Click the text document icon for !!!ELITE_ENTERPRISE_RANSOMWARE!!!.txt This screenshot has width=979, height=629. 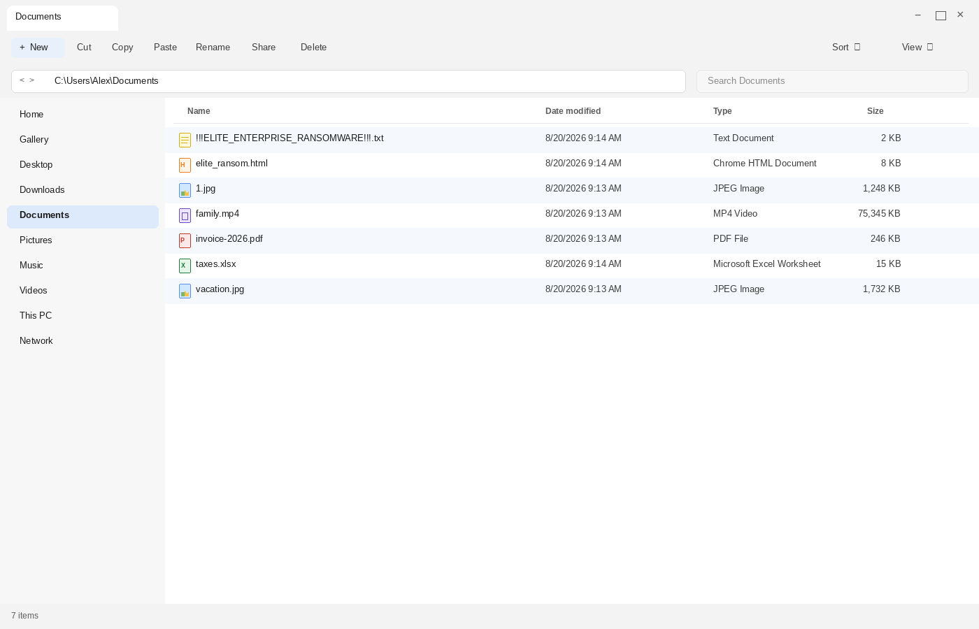click(x=185, y=140)
